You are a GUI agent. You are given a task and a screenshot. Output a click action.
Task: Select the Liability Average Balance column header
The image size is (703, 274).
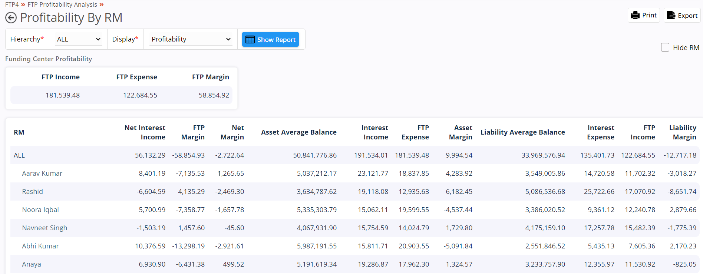tap(523, 132)
